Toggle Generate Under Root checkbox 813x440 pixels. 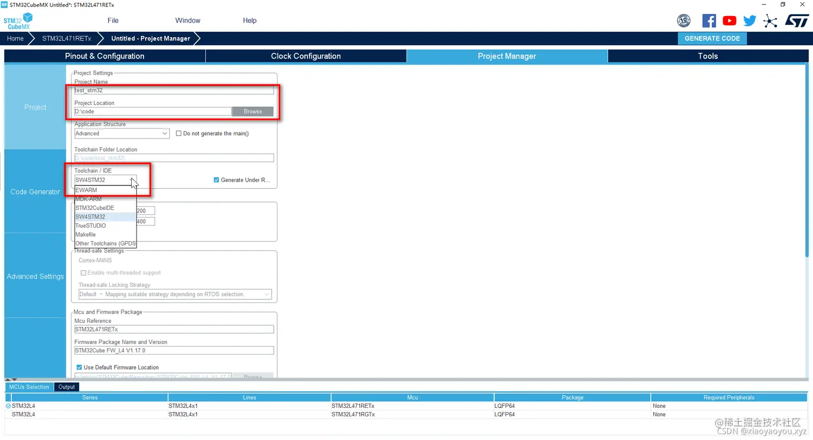(216, 180)
